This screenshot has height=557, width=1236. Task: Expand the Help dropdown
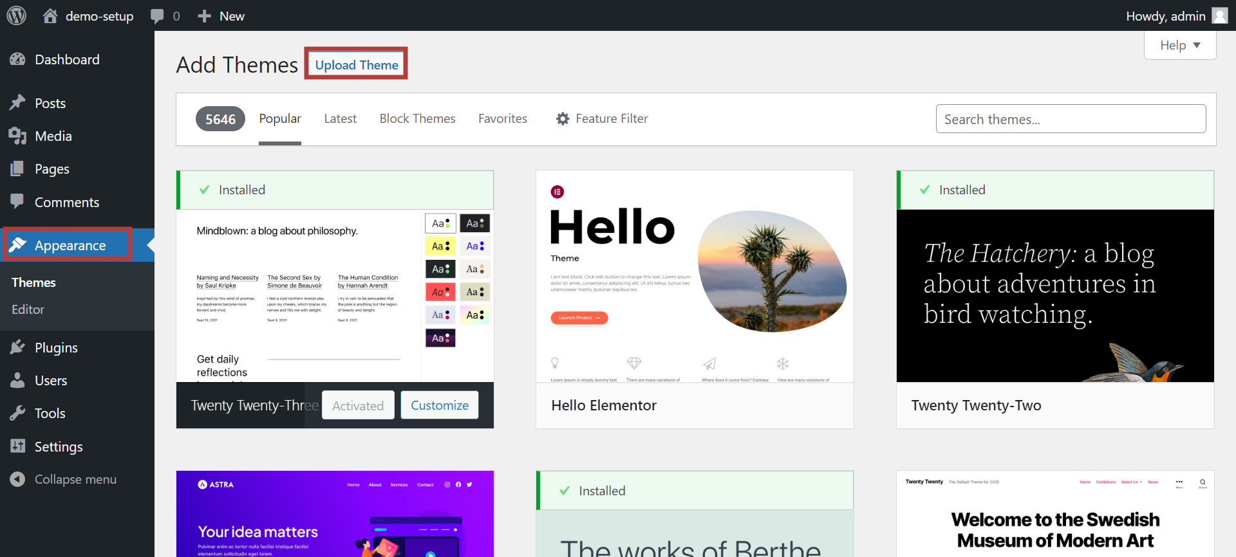coord(1179,46)
